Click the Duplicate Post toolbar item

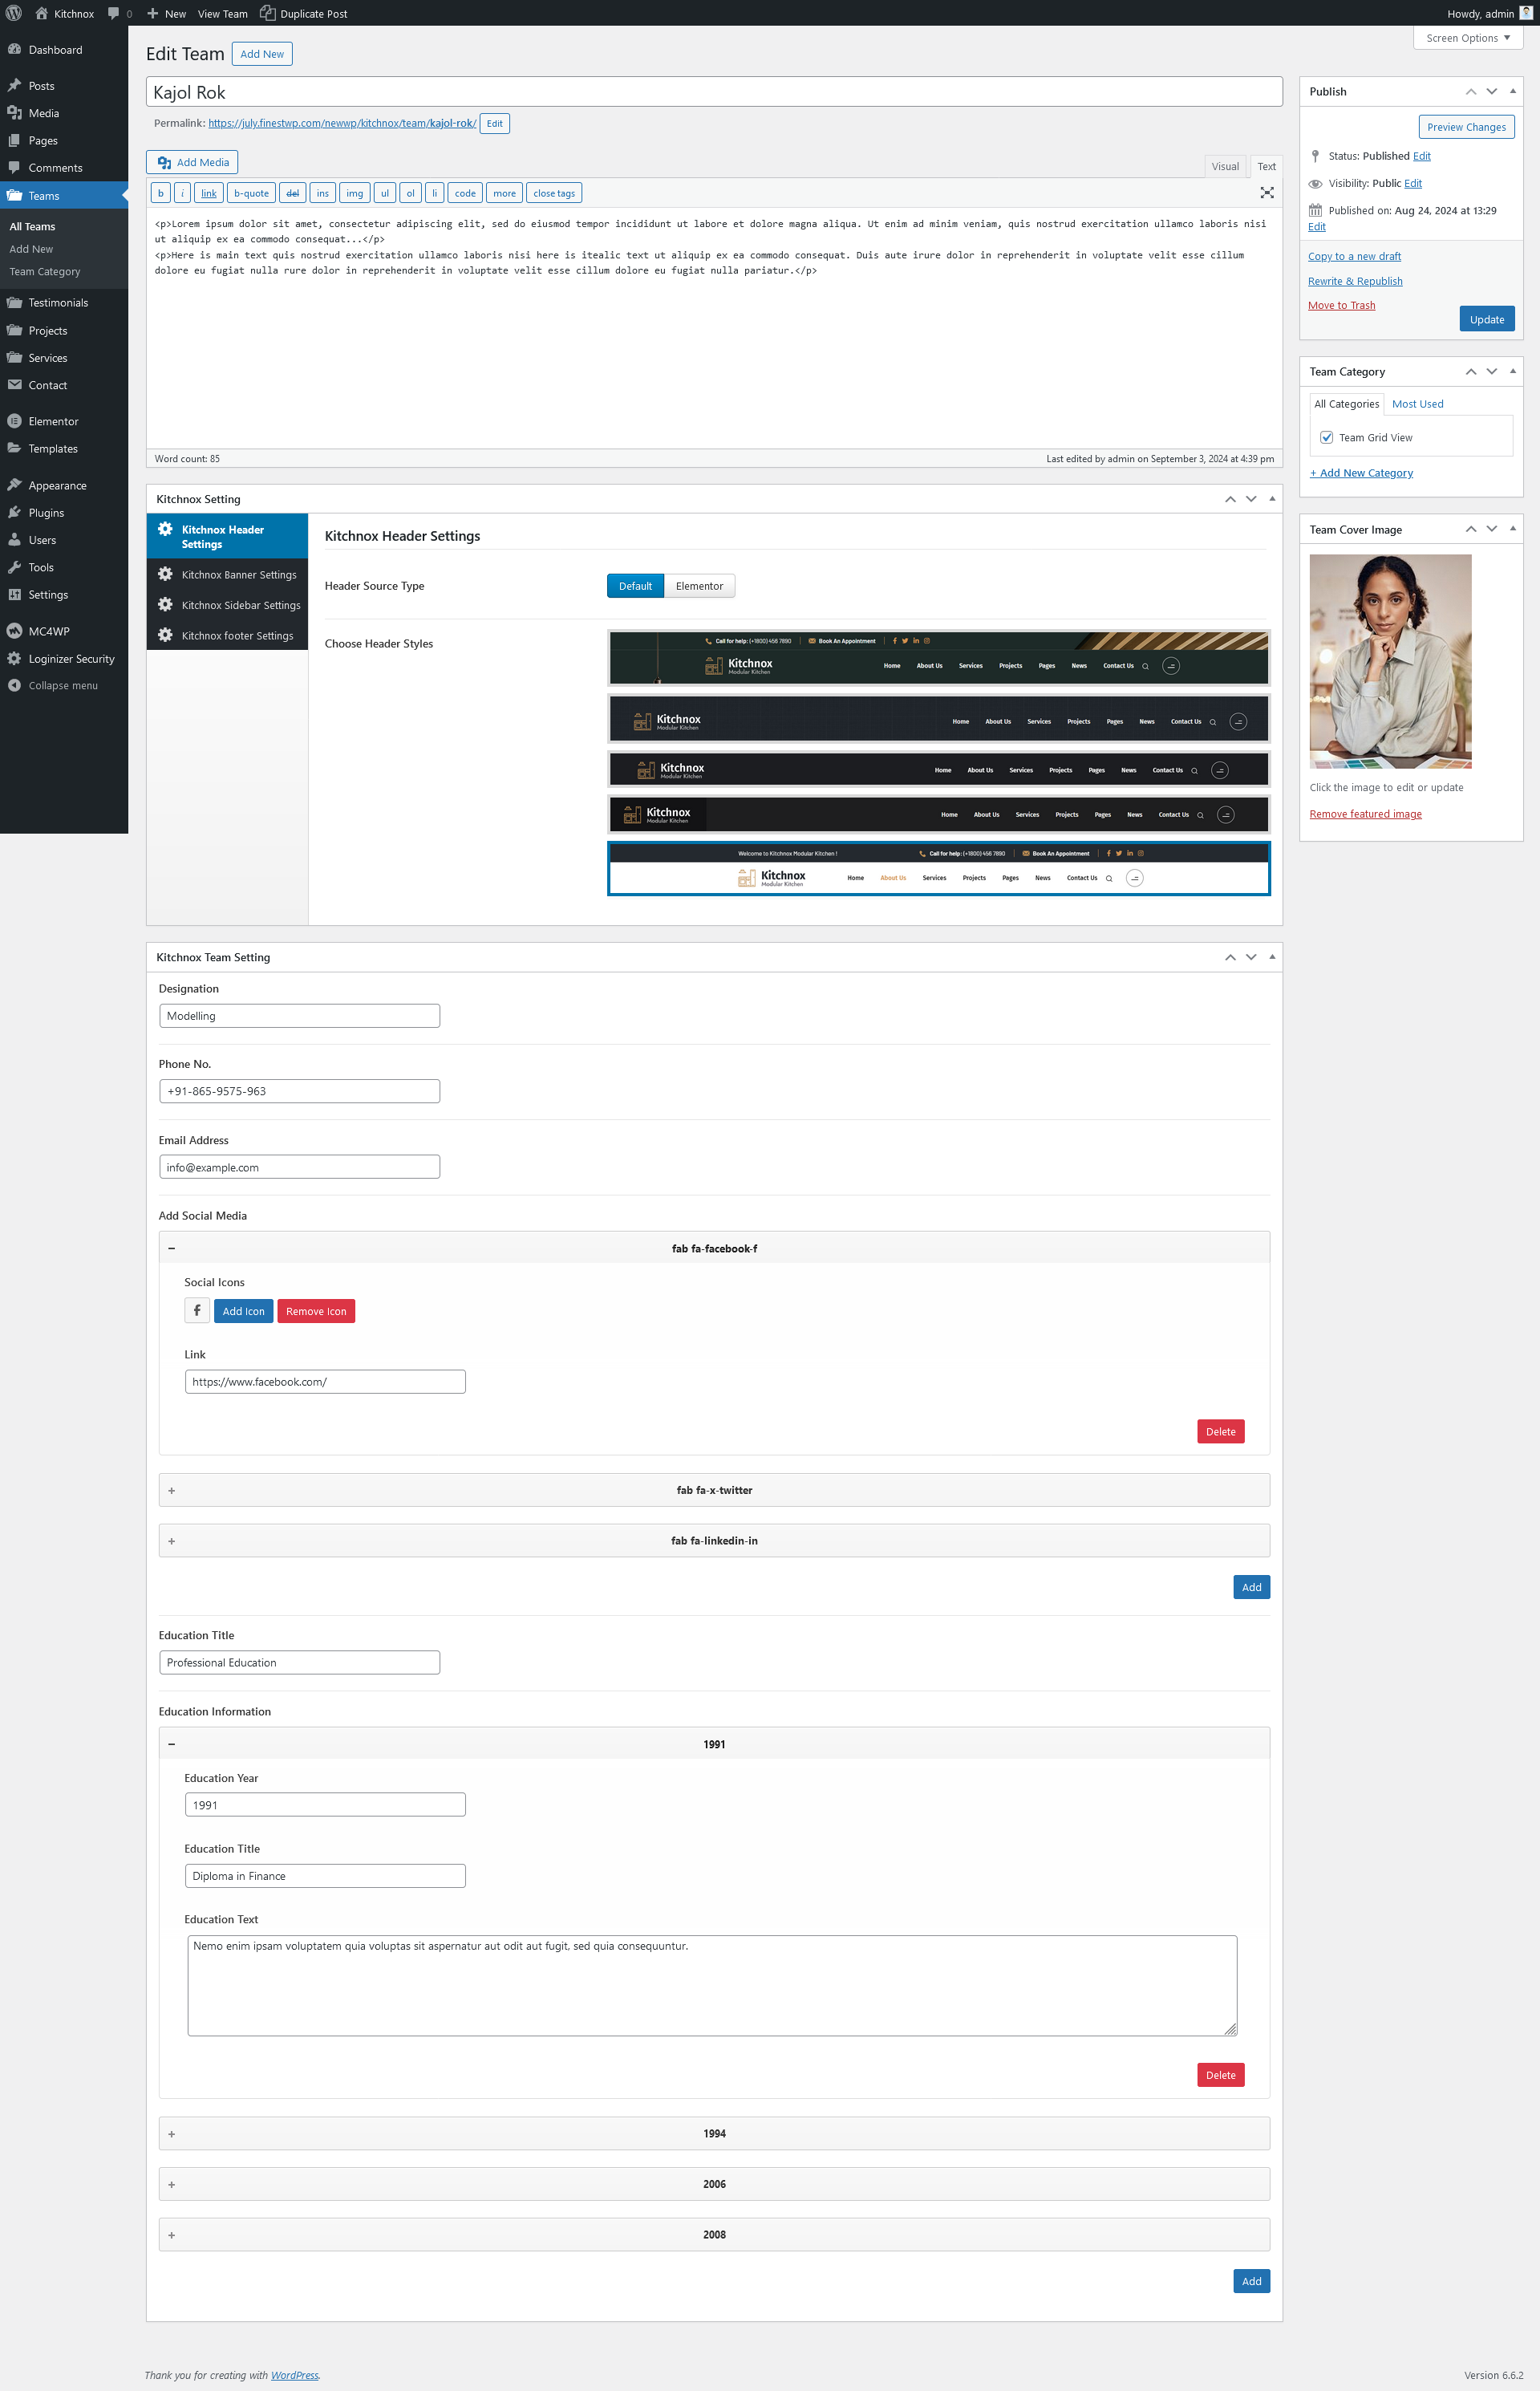point(303,13)
